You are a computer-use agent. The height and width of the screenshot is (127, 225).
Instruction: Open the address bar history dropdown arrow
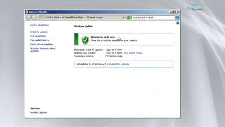point(124,17)
